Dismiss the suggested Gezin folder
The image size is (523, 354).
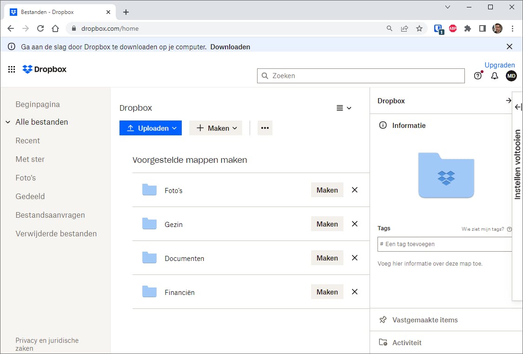tap(355, 224)
